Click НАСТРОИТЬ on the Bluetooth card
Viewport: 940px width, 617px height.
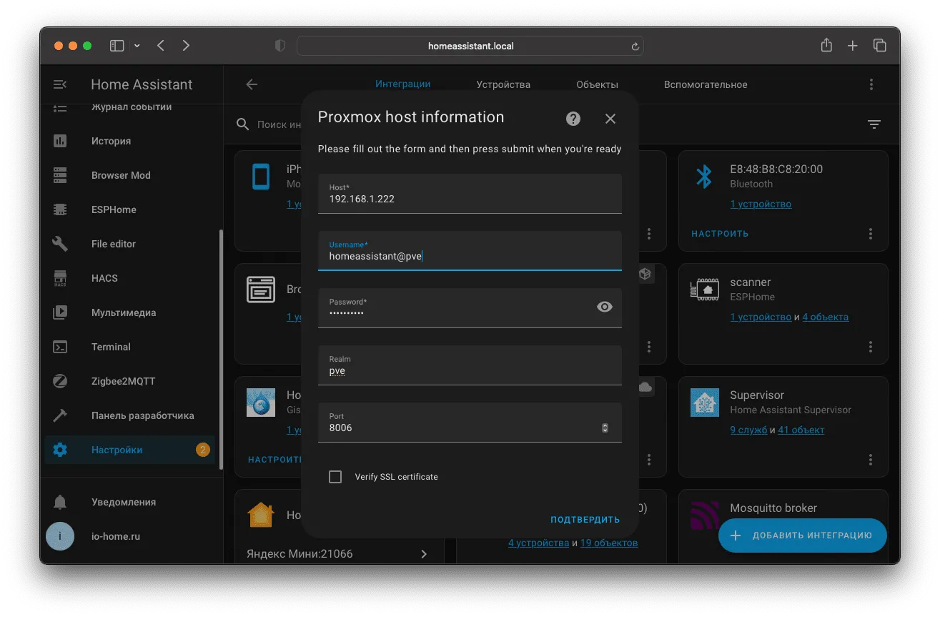(x=720, y=234)
